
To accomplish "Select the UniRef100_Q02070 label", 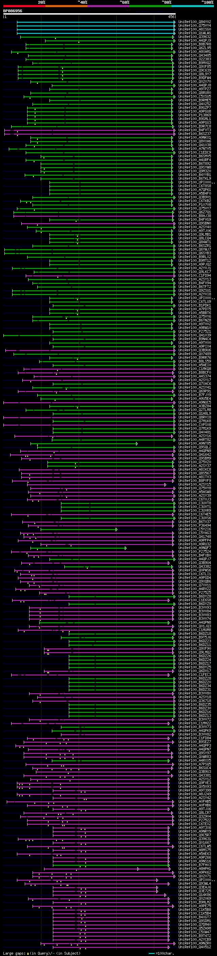I will click(195, 82).
